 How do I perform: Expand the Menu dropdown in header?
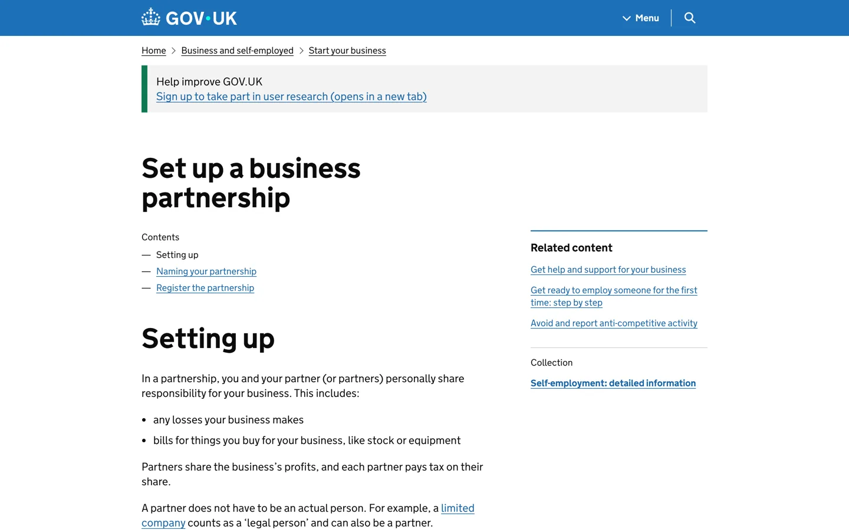641,18
